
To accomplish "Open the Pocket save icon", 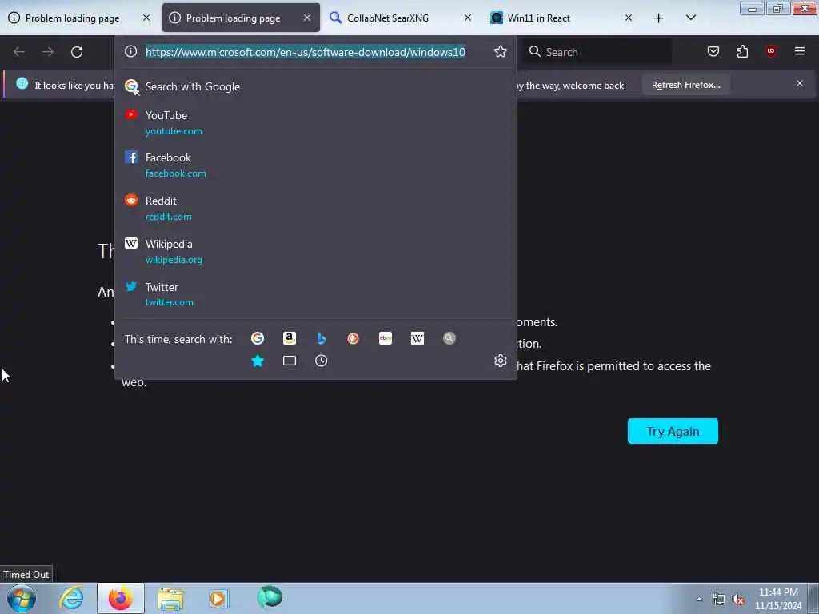I will (x=713, y=51).
